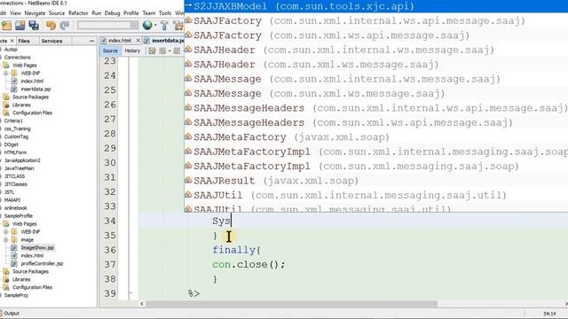Select index.html under Connections Web Pages
The width and height of the screenshot is (568, 319).
pos(32,81)
